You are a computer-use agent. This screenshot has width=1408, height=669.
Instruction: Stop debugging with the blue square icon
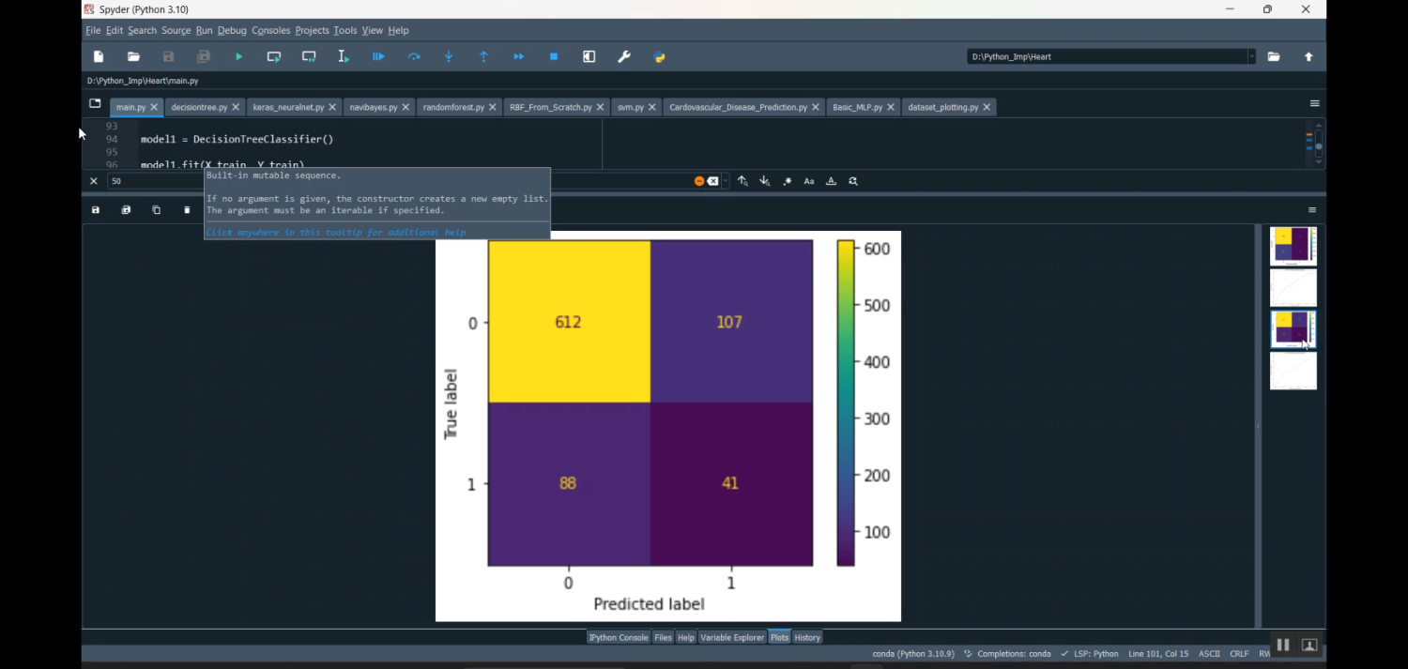click(x=554, y=57)
